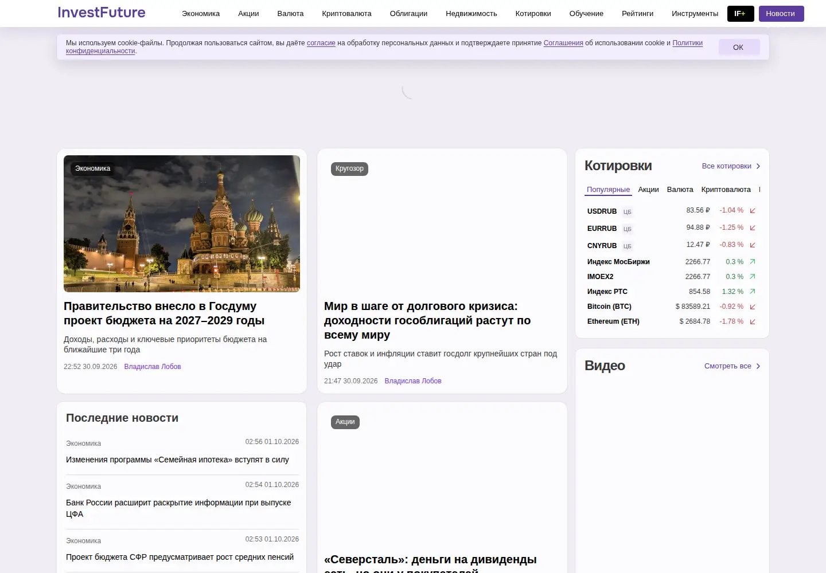Click the CNYRUB downward trend arrow
This screenshot has width=826, height=573.
point(753,245)
